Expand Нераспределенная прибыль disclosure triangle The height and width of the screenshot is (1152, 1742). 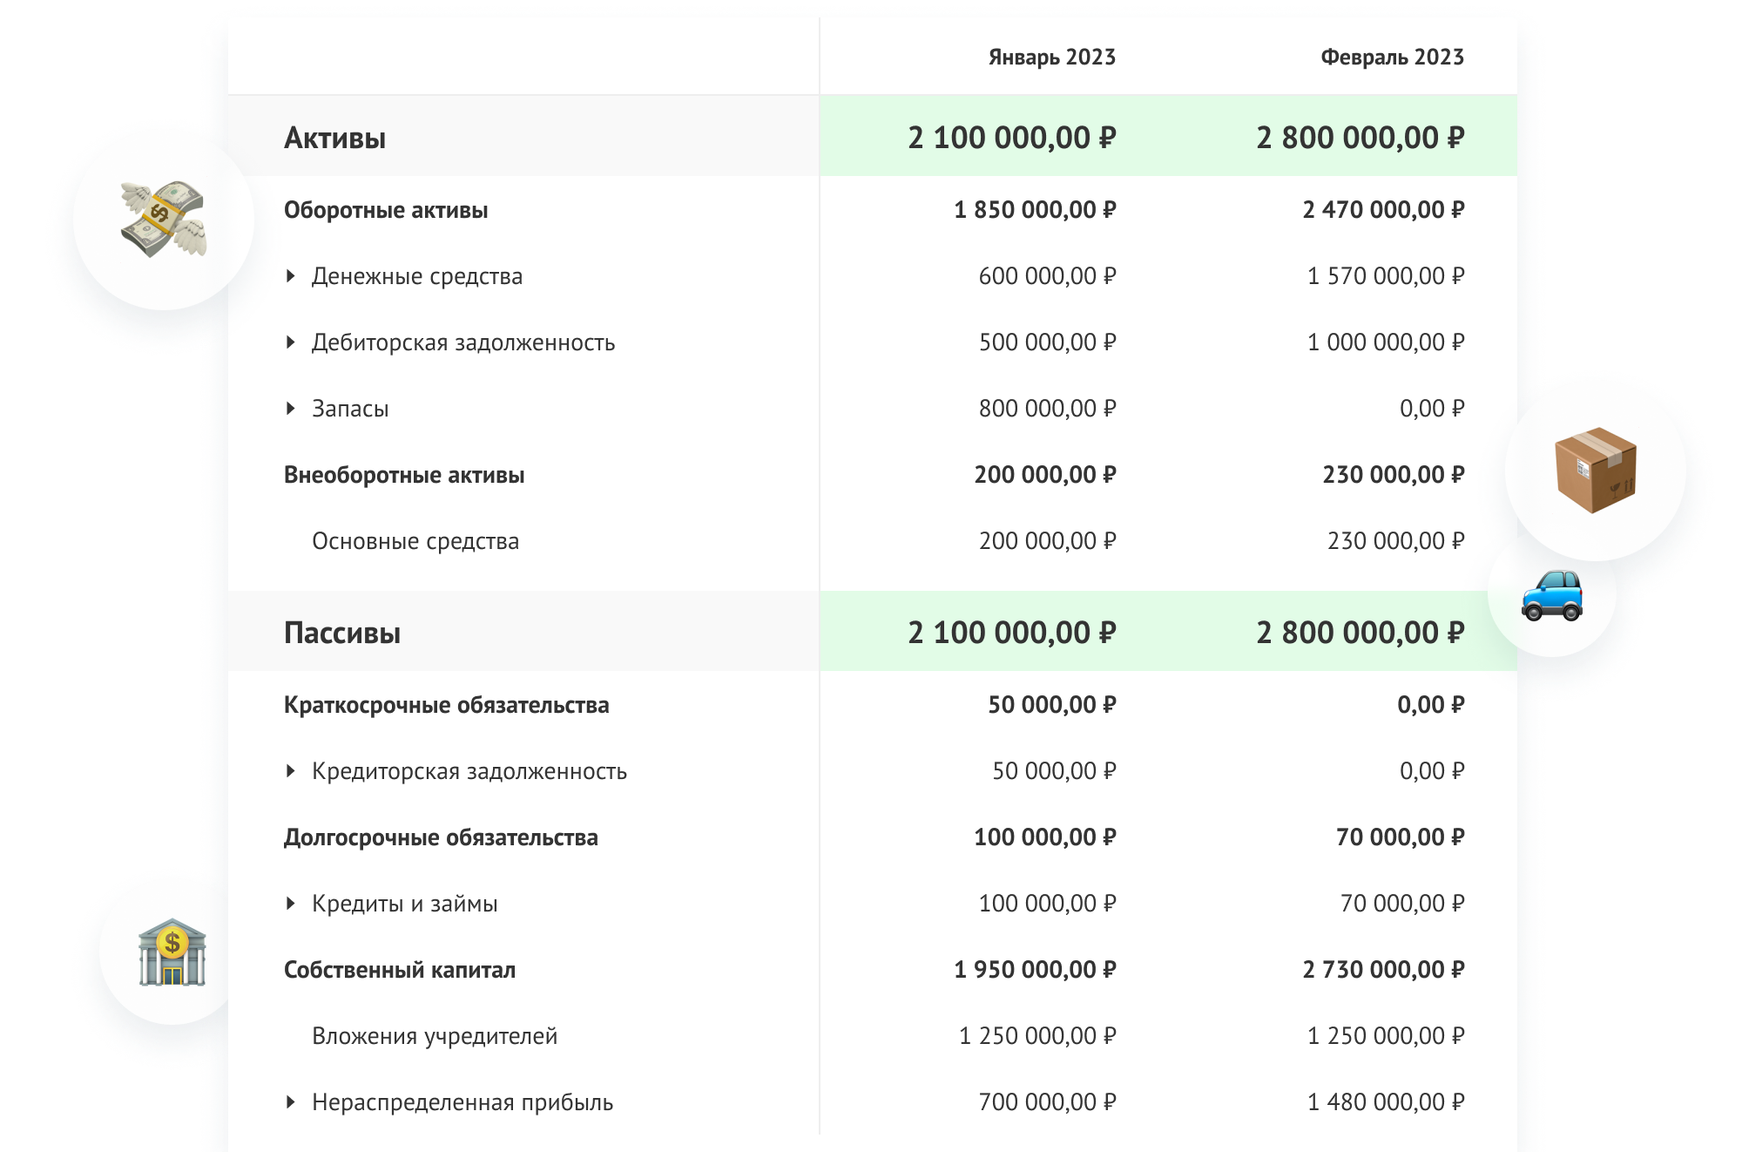click(x=291, y=1102)
